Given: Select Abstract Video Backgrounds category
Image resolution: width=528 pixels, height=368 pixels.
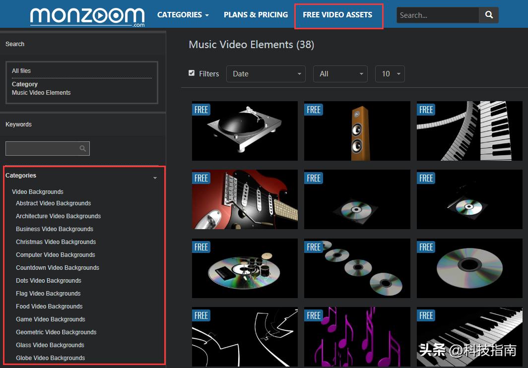Looking at the screenshot, I should coord(53,203).
